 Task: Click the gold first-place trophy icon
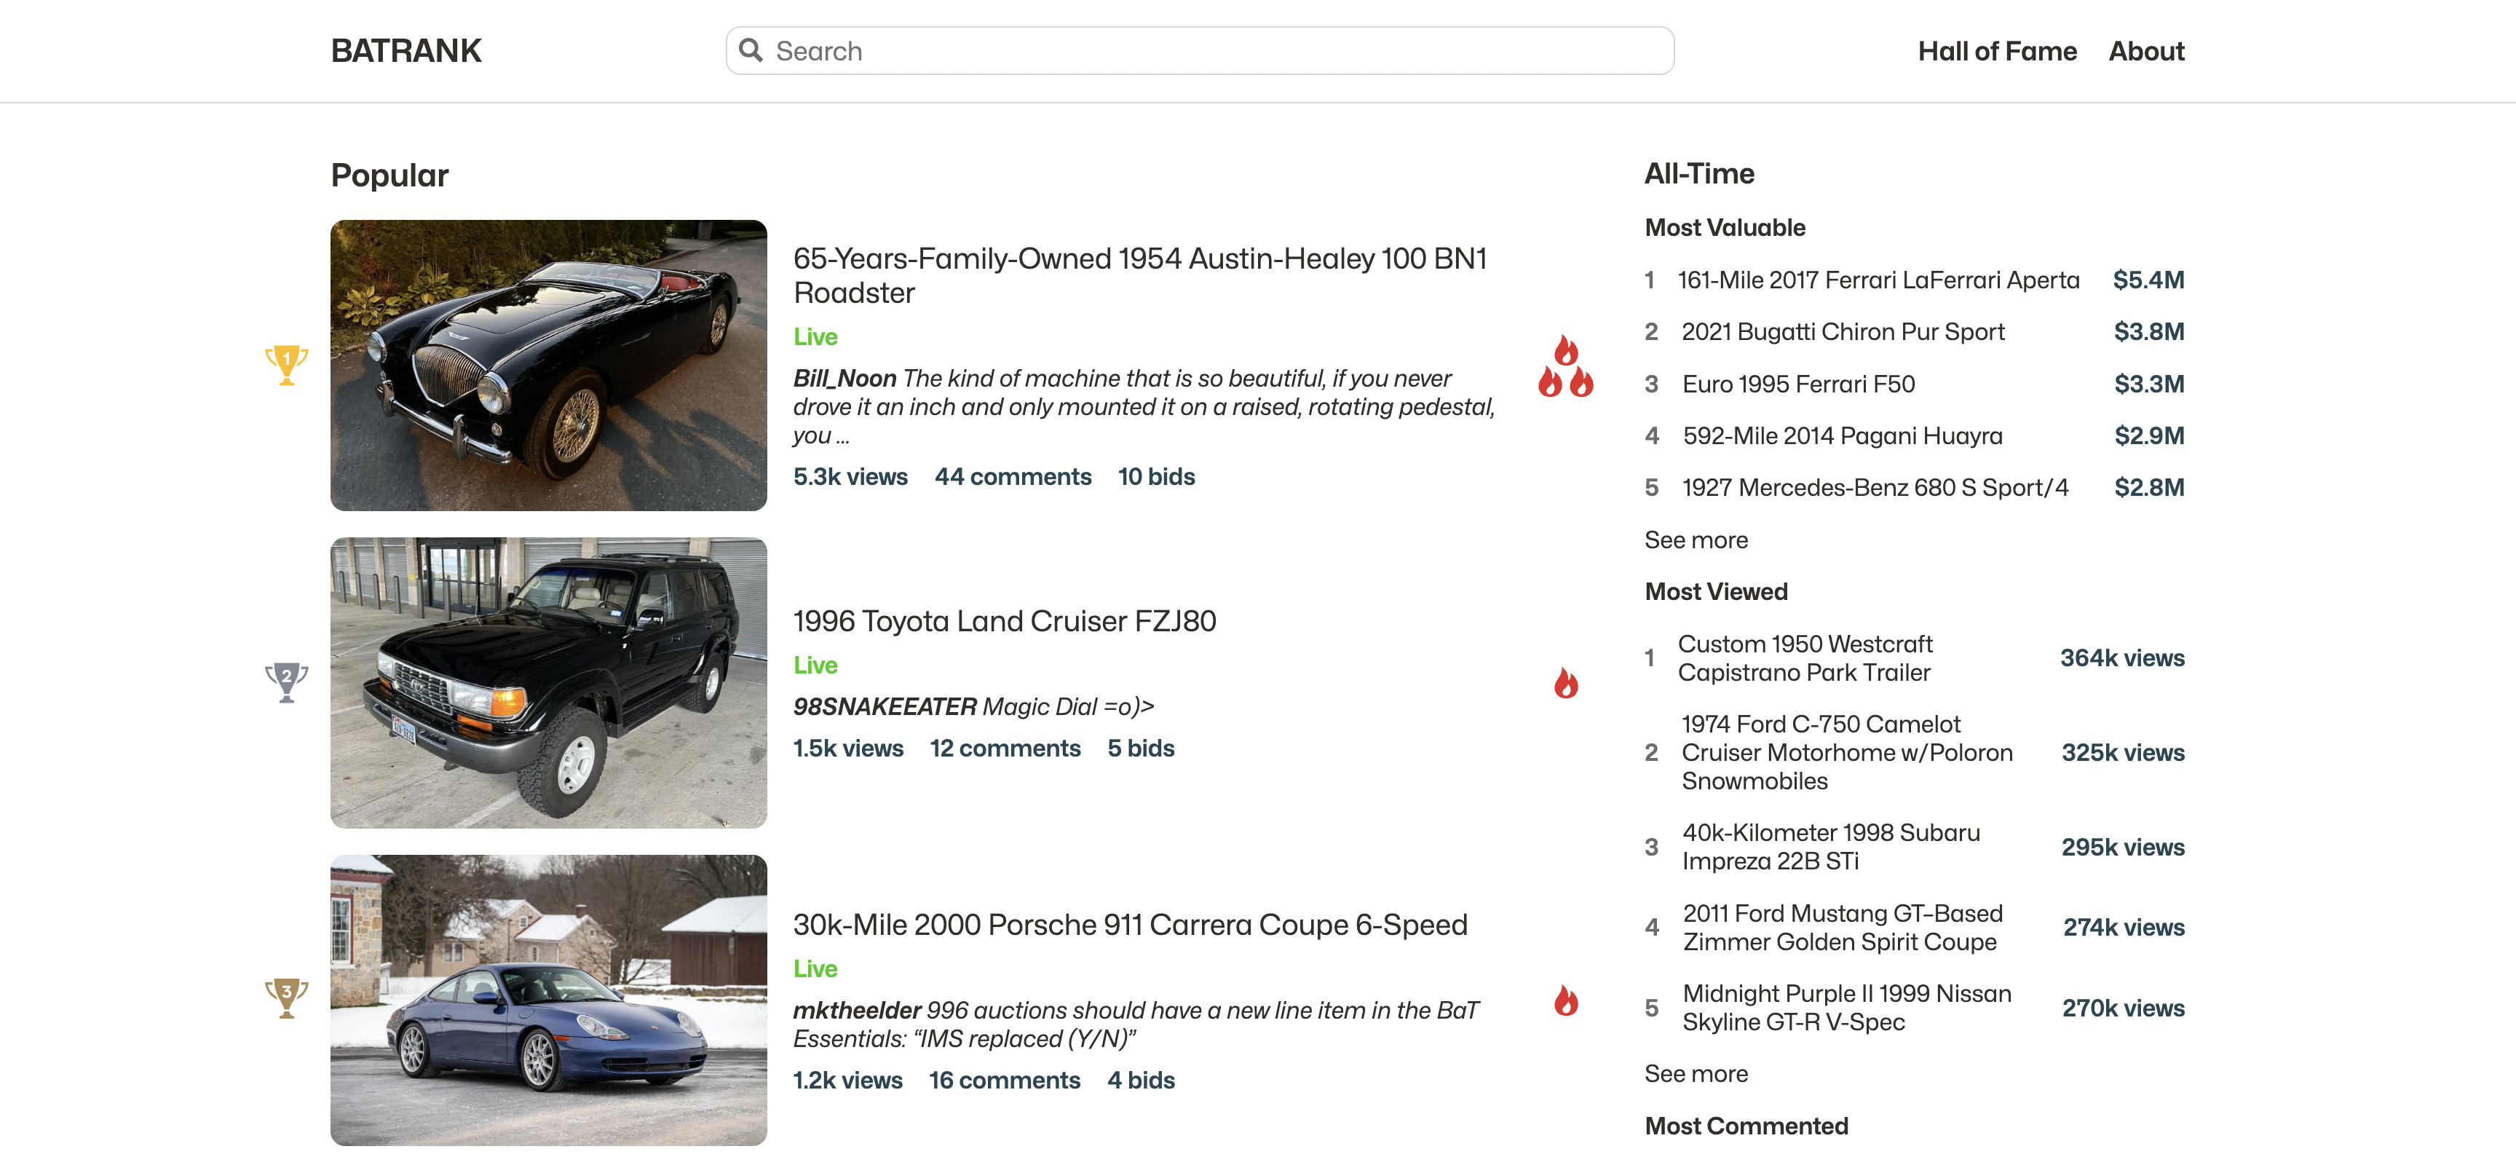[286, 364]
